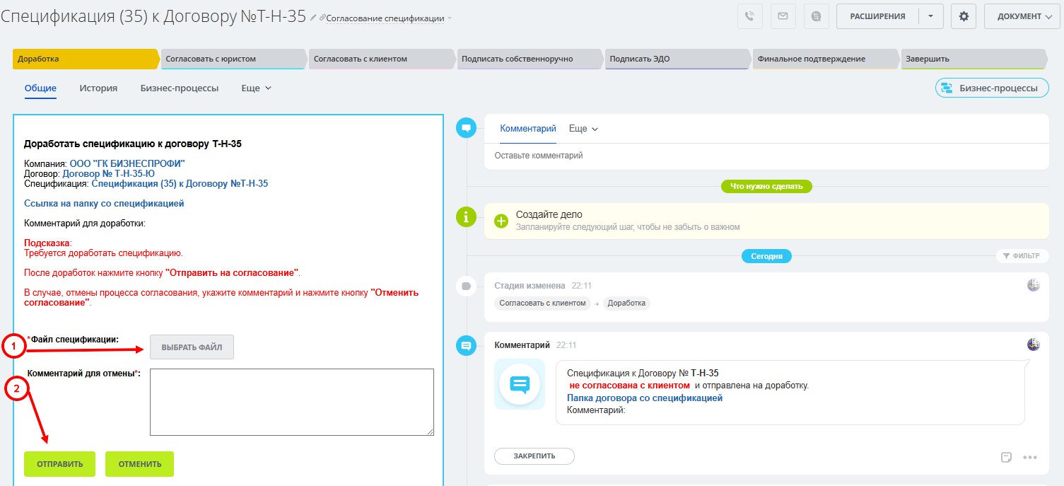Viewport: 1064px width, 486px height.
Task: Click the green info icon near Создайте дело
Action: [x=466, y=217]
